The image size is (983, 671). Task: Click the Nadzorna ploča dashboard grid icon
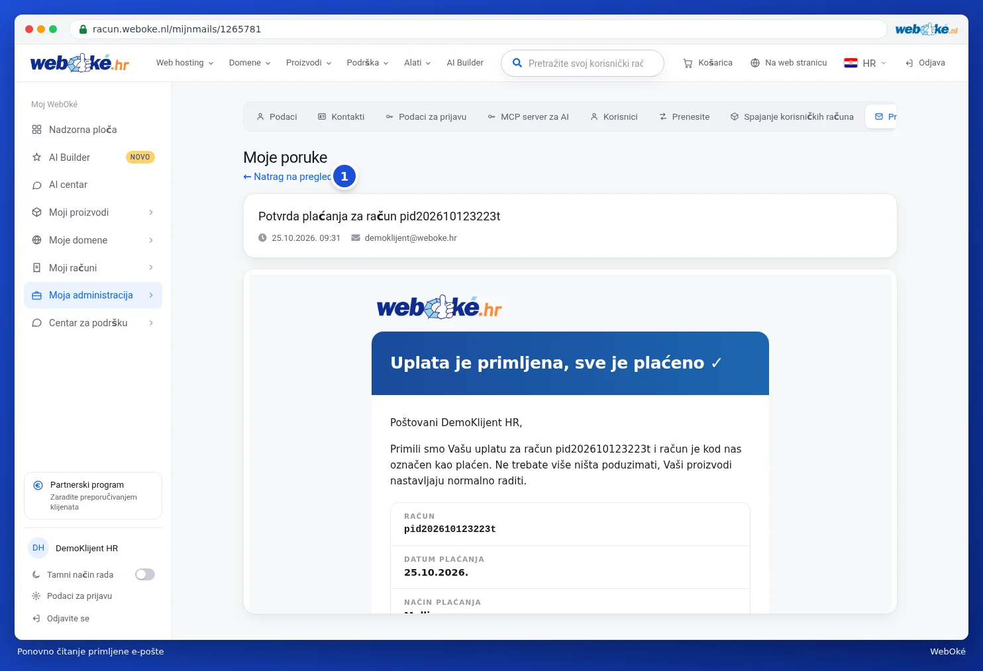[37, 130]
